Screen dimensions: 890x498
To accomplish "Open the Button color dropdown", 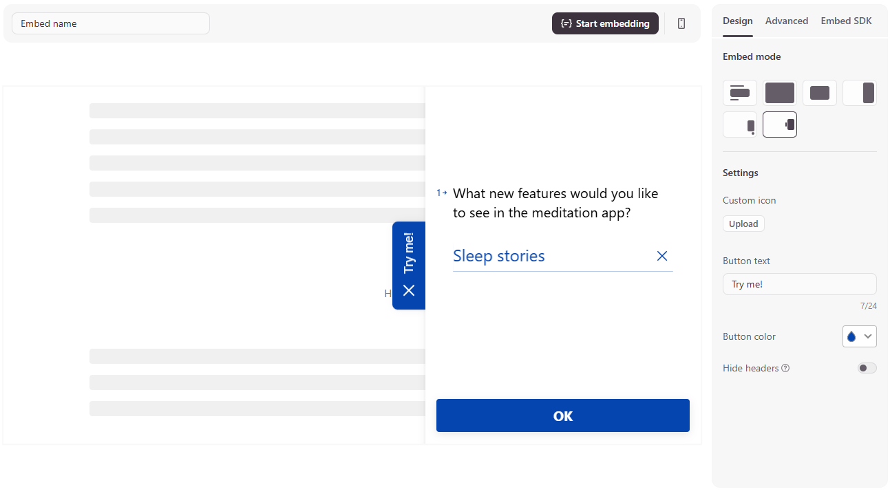I will (x=860, y=336).
